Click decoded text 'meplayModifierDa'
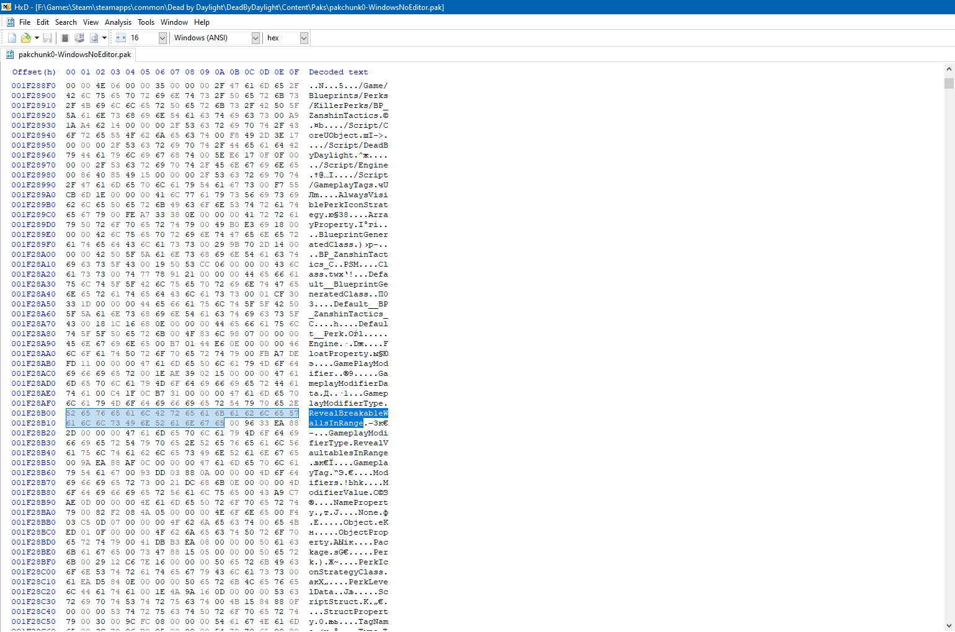955x632 pixels. pyautogui.click(x=349, y=383)
